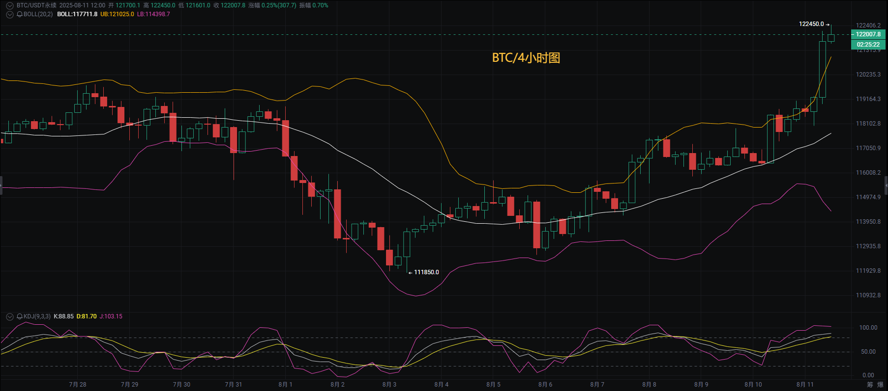
Task: Click the 8月 1 date label
Action: pyautogui.click(x=285, y=385)
